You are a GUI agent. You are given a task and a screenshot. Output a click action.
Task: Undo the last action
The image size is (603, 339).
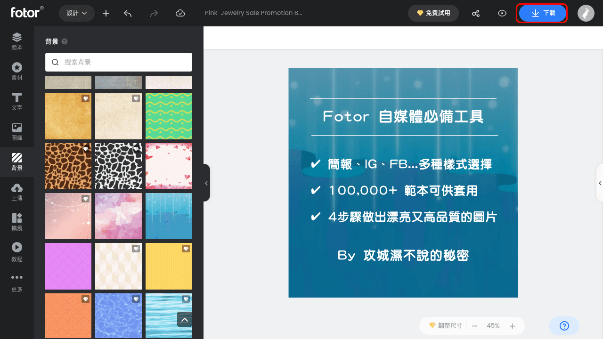[x=128, y=13]
